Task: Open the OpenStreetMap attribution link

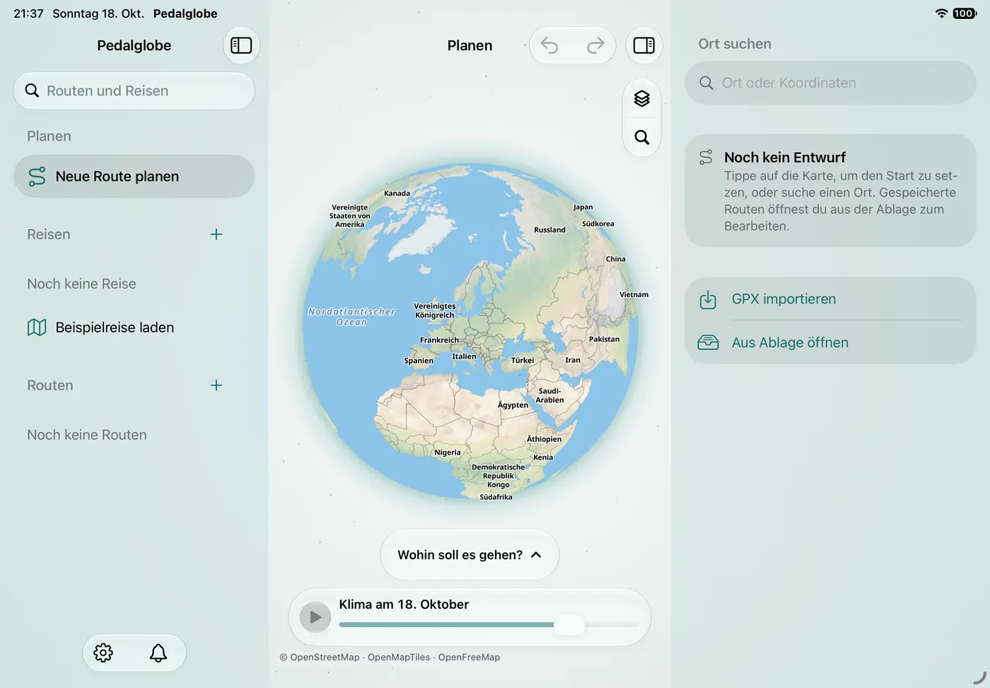Action: coord(325,658)
